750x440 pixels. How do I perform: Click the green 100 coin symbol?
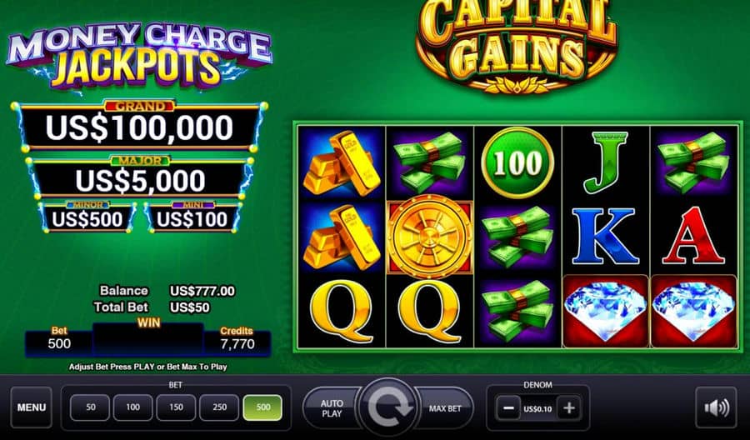click(x=517, y=162)
